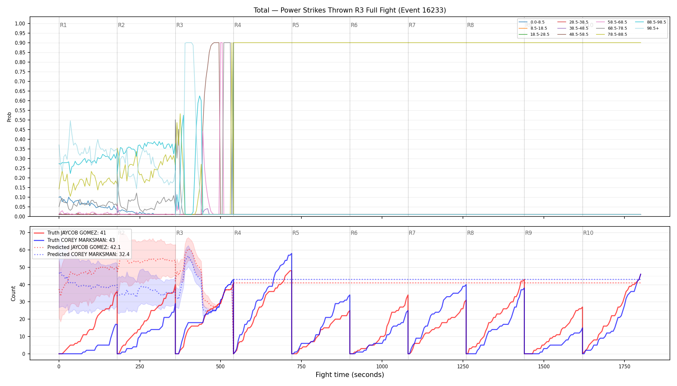
Task: Select Predicted COREY MARKSMAN: 32.4 legend entry
Action: [82, 254]
